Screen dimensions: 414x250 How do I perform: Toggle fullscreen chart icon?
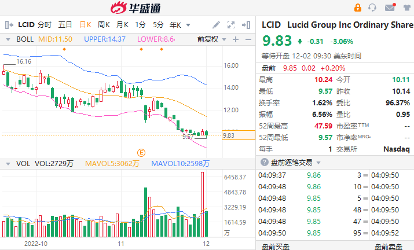231,25
